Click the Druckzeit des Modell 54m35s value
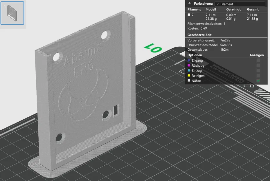This screenshot has height=181, width=270. pos(226,45)
